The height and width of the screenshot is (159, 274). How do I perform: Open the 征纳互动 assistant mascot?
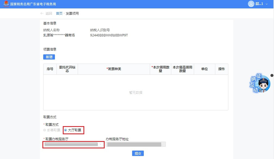tap(260, 83)
